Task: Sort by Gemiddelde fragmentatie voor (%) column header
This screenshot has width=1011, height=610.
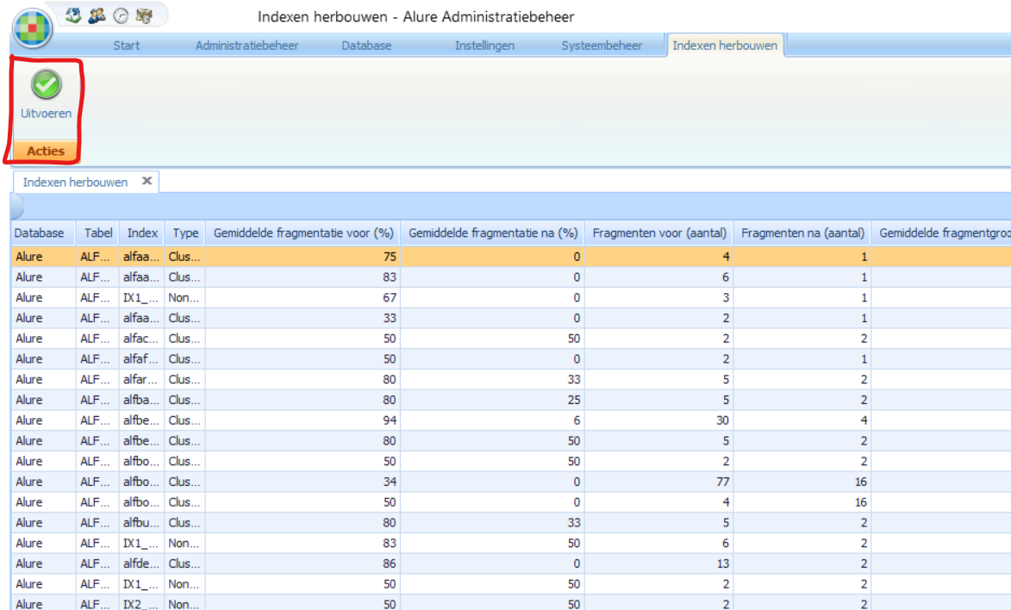Action: pyautogui.click(x=303, y=233)
